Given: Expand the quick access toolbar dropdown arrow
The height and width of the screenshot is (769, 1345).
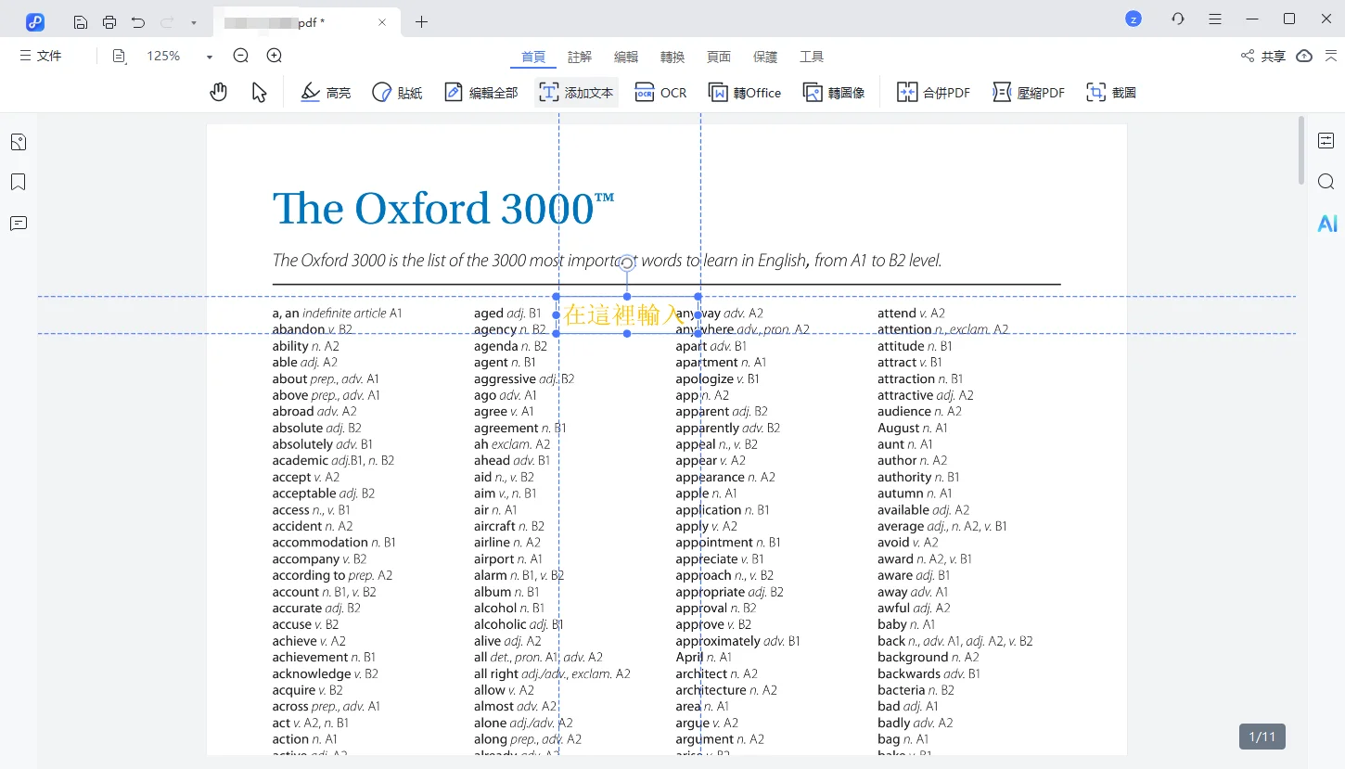Looking at the screenshot, I should pos(193,22).
